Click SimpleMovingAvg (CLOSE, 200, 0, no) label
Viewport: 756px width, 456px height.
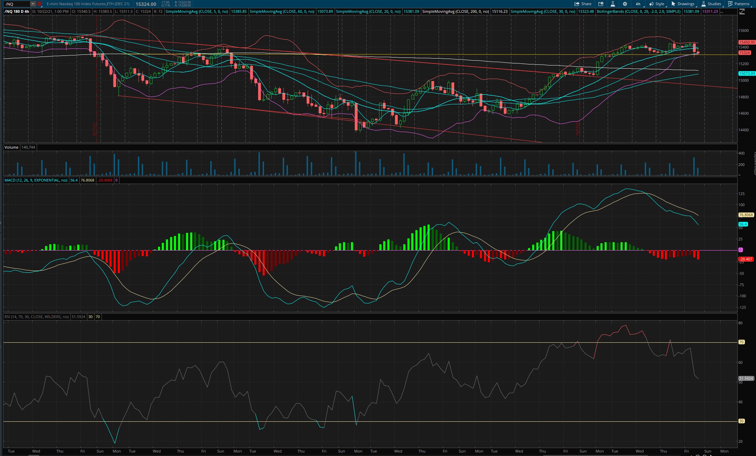coord(456,11)
